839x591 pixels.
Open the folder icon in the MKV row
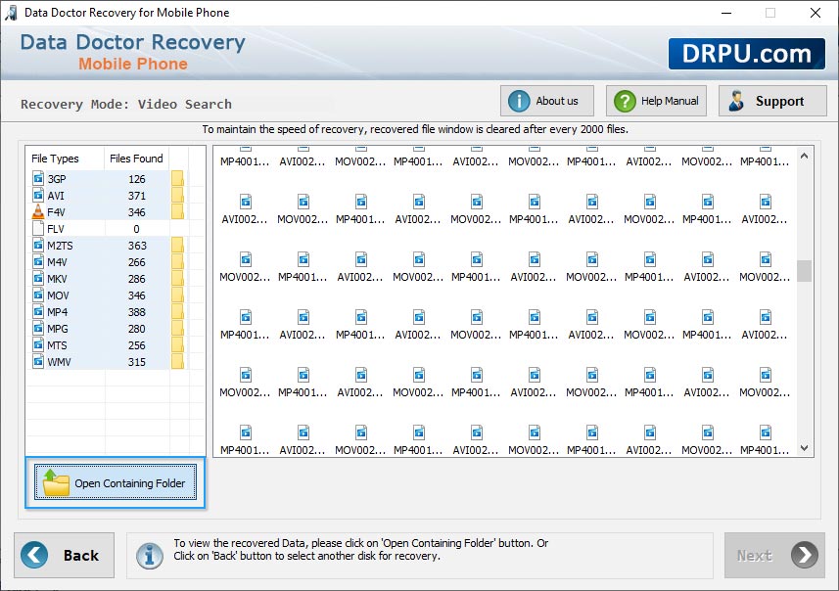coord(177,278)
